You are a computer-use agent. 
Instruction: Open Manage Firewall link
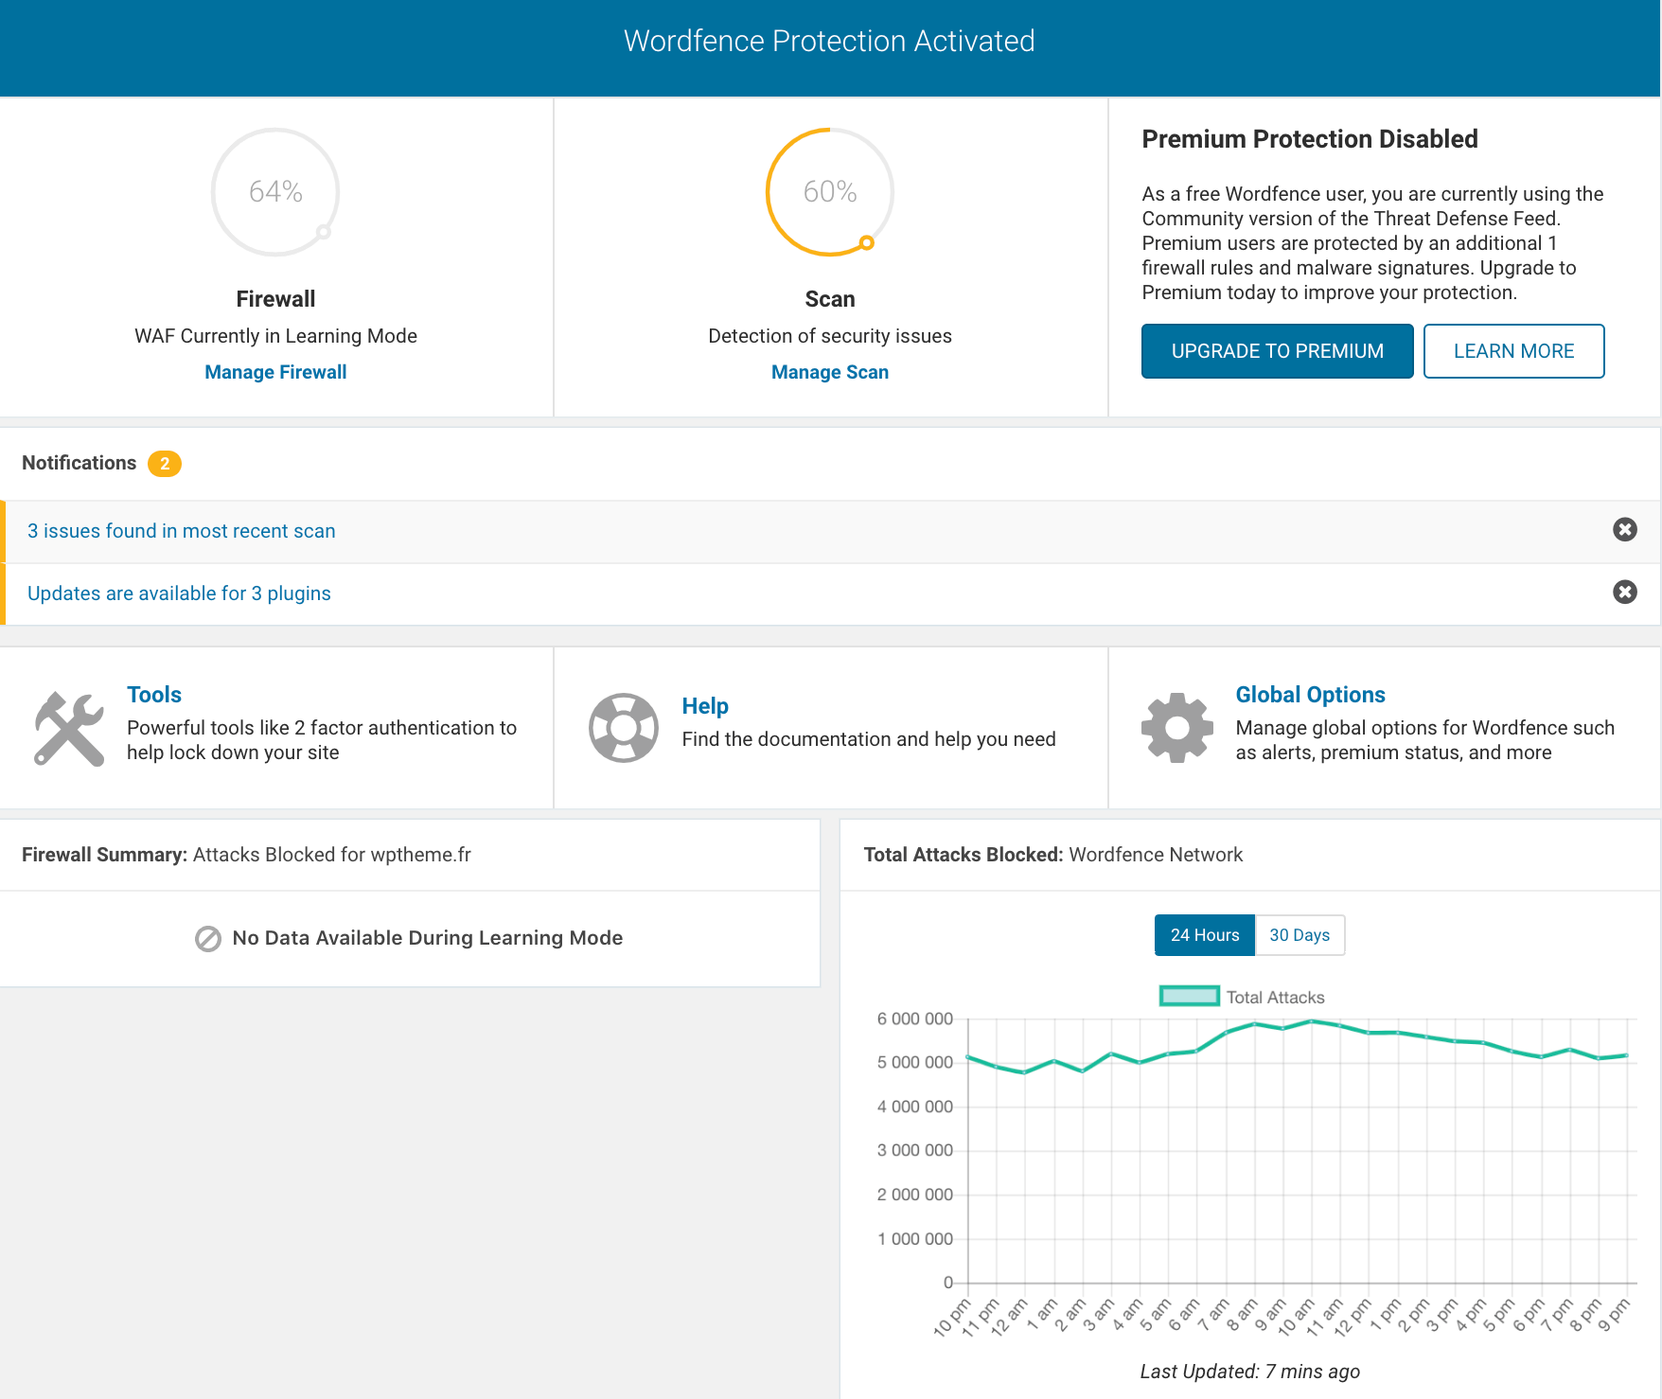point(275,372)
